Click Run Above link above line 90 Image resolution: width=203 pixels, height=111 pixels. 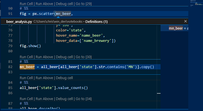pos(44,4)
